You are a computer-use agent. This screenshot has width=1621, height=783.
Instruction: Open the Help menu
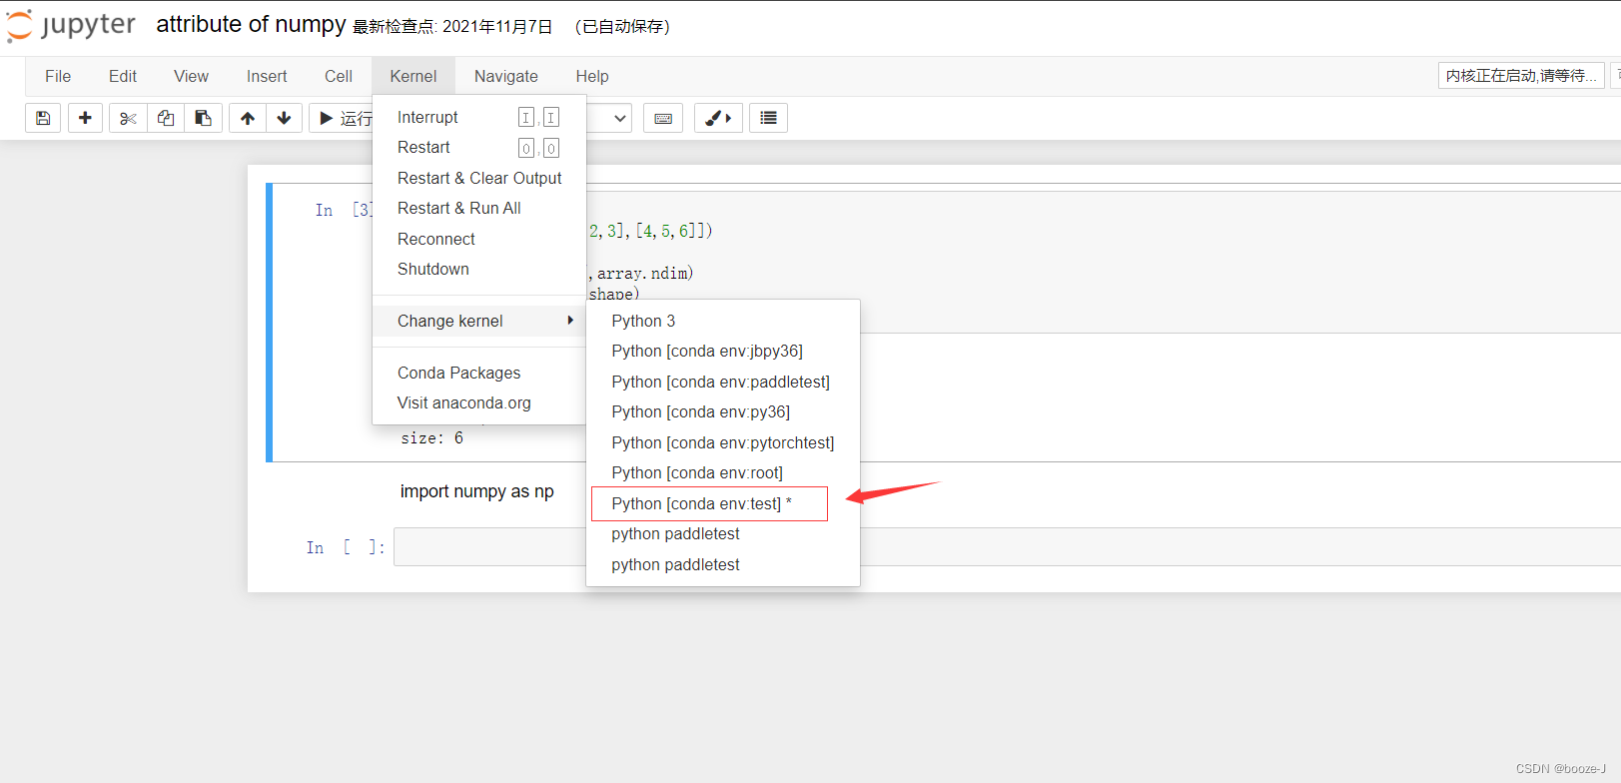pyautogui.click(x=592, y=76)
